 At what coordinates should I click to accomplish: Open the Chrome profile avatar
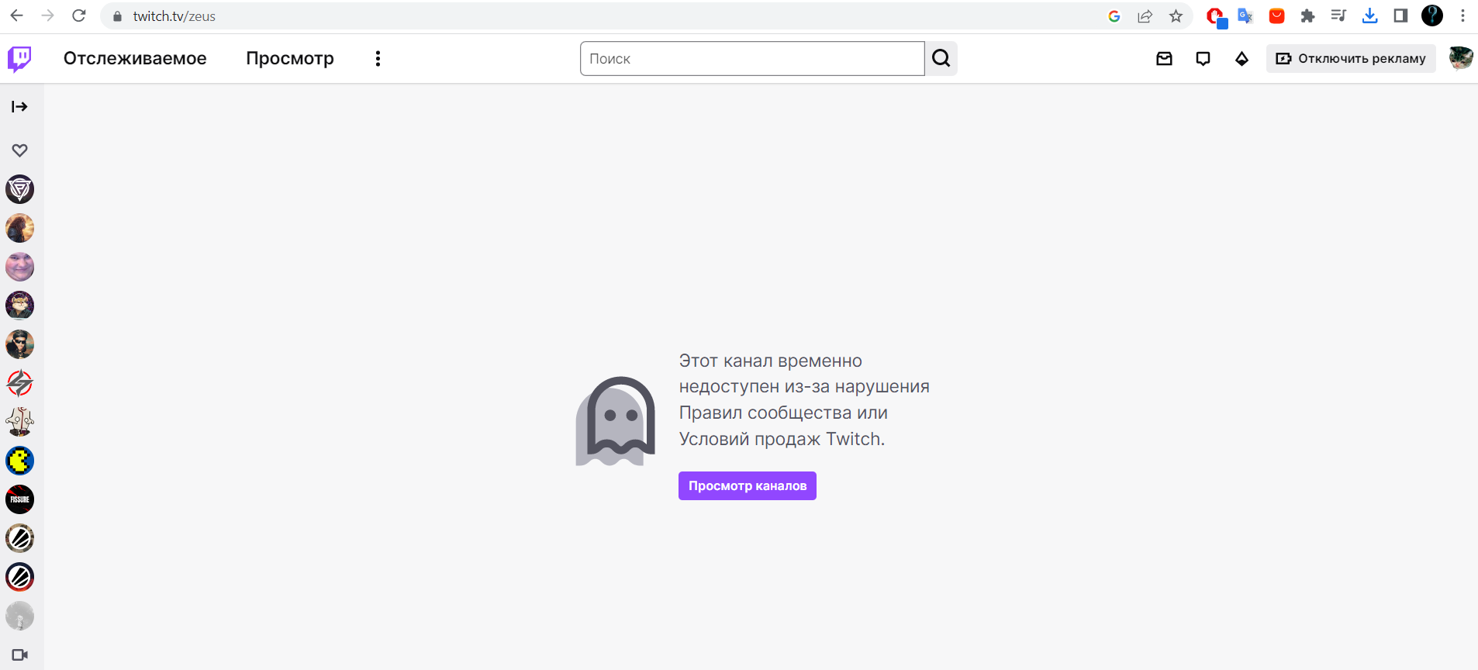point(1432,16)
